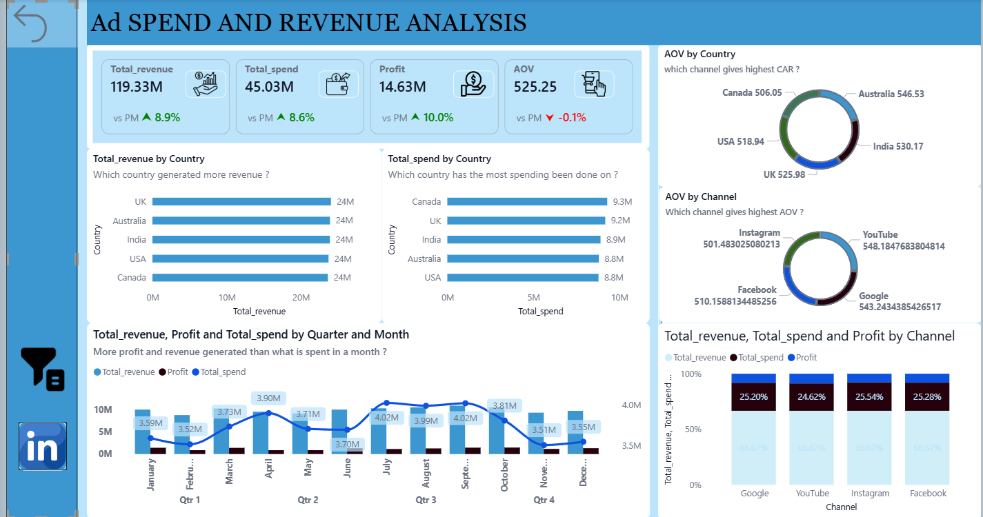The height and width of the screenshot is (517, 983).
Task: Click the back arrow icon
Action: [30, 23]
